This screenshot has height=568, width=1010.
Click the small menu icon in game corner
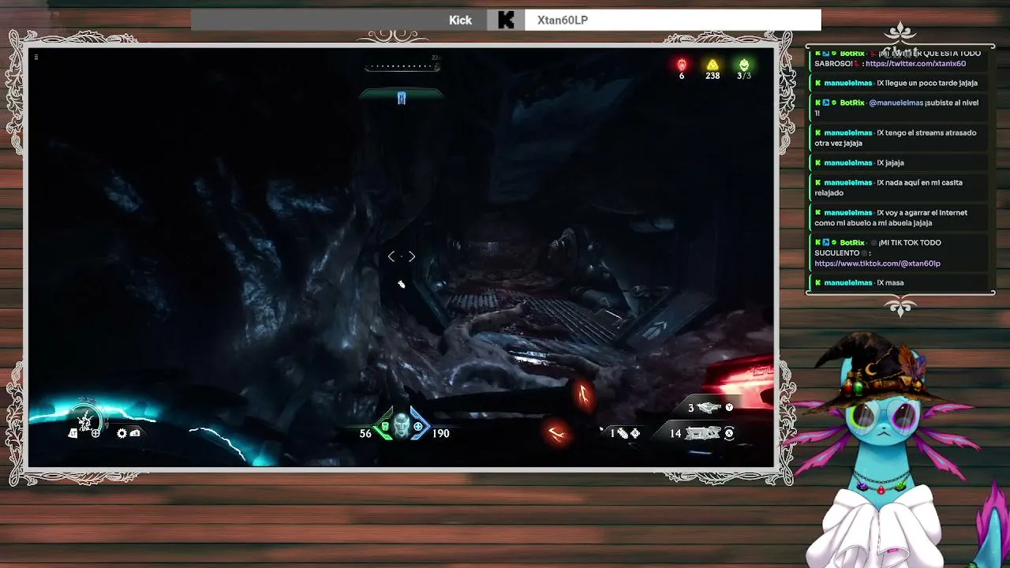[36, 57]
